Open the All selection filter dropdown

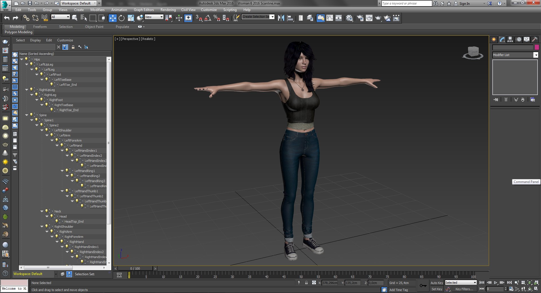click(x=60, y=17)
